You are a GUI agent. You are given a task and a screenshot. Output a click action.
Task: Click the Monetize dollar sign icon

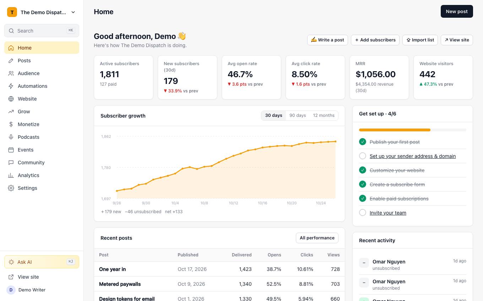click(x=11, y=124)
